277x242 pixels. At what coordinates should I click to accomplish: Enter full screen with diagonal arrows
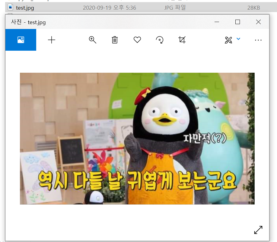tap(258, 230)
